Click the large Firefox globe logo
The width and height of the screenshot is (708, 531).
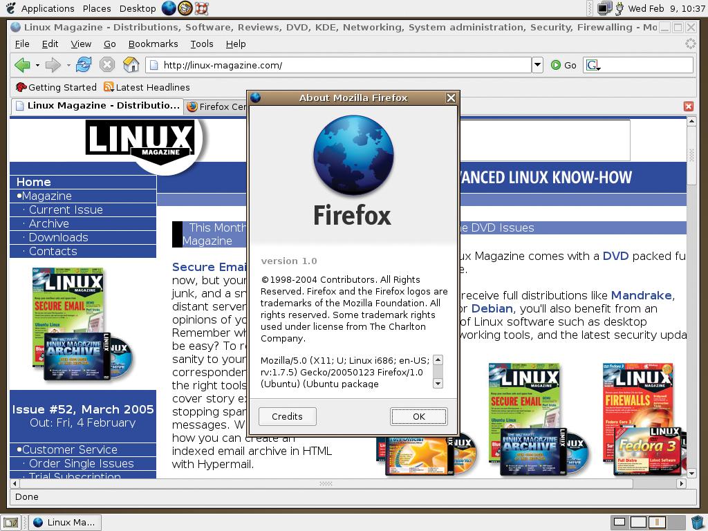point(353,155)
